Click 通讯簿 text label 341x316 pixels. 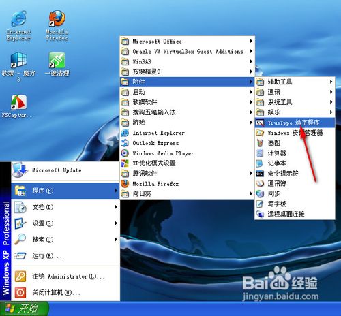coord(277,183)
